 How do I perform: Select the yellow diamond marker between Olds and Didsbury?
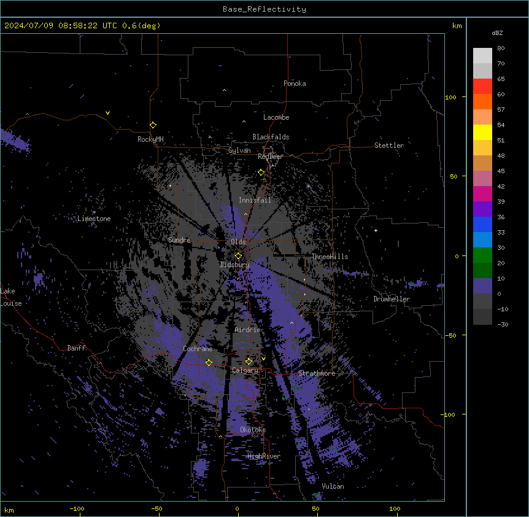pyautogui.click(x=238, y=256)
